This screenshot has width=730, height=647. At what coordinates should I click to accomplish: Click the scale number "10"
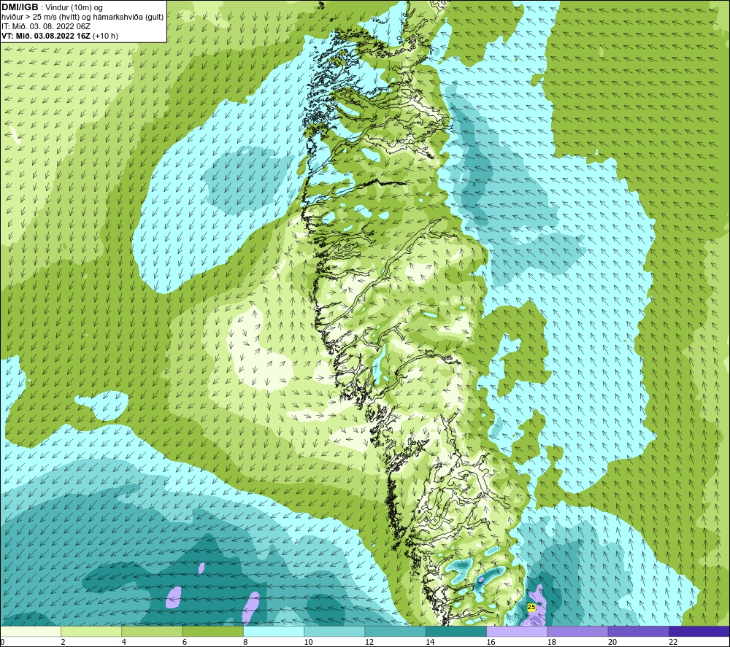(x=309, y=642)
